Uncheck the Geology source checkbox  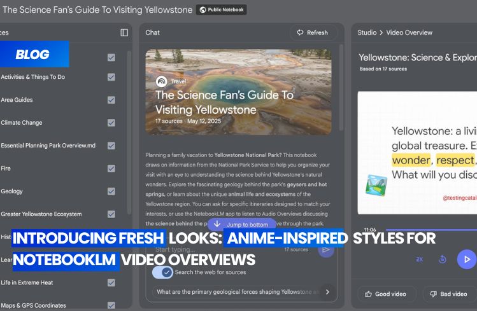[111, 191]
